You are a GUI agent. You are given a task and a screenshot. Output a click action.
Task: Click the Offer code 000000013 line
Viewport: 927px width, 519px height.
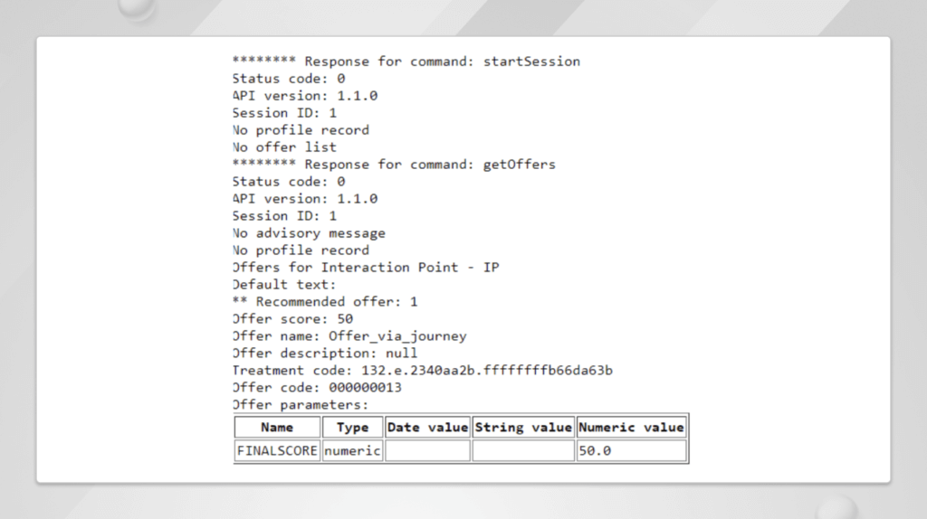317,388
